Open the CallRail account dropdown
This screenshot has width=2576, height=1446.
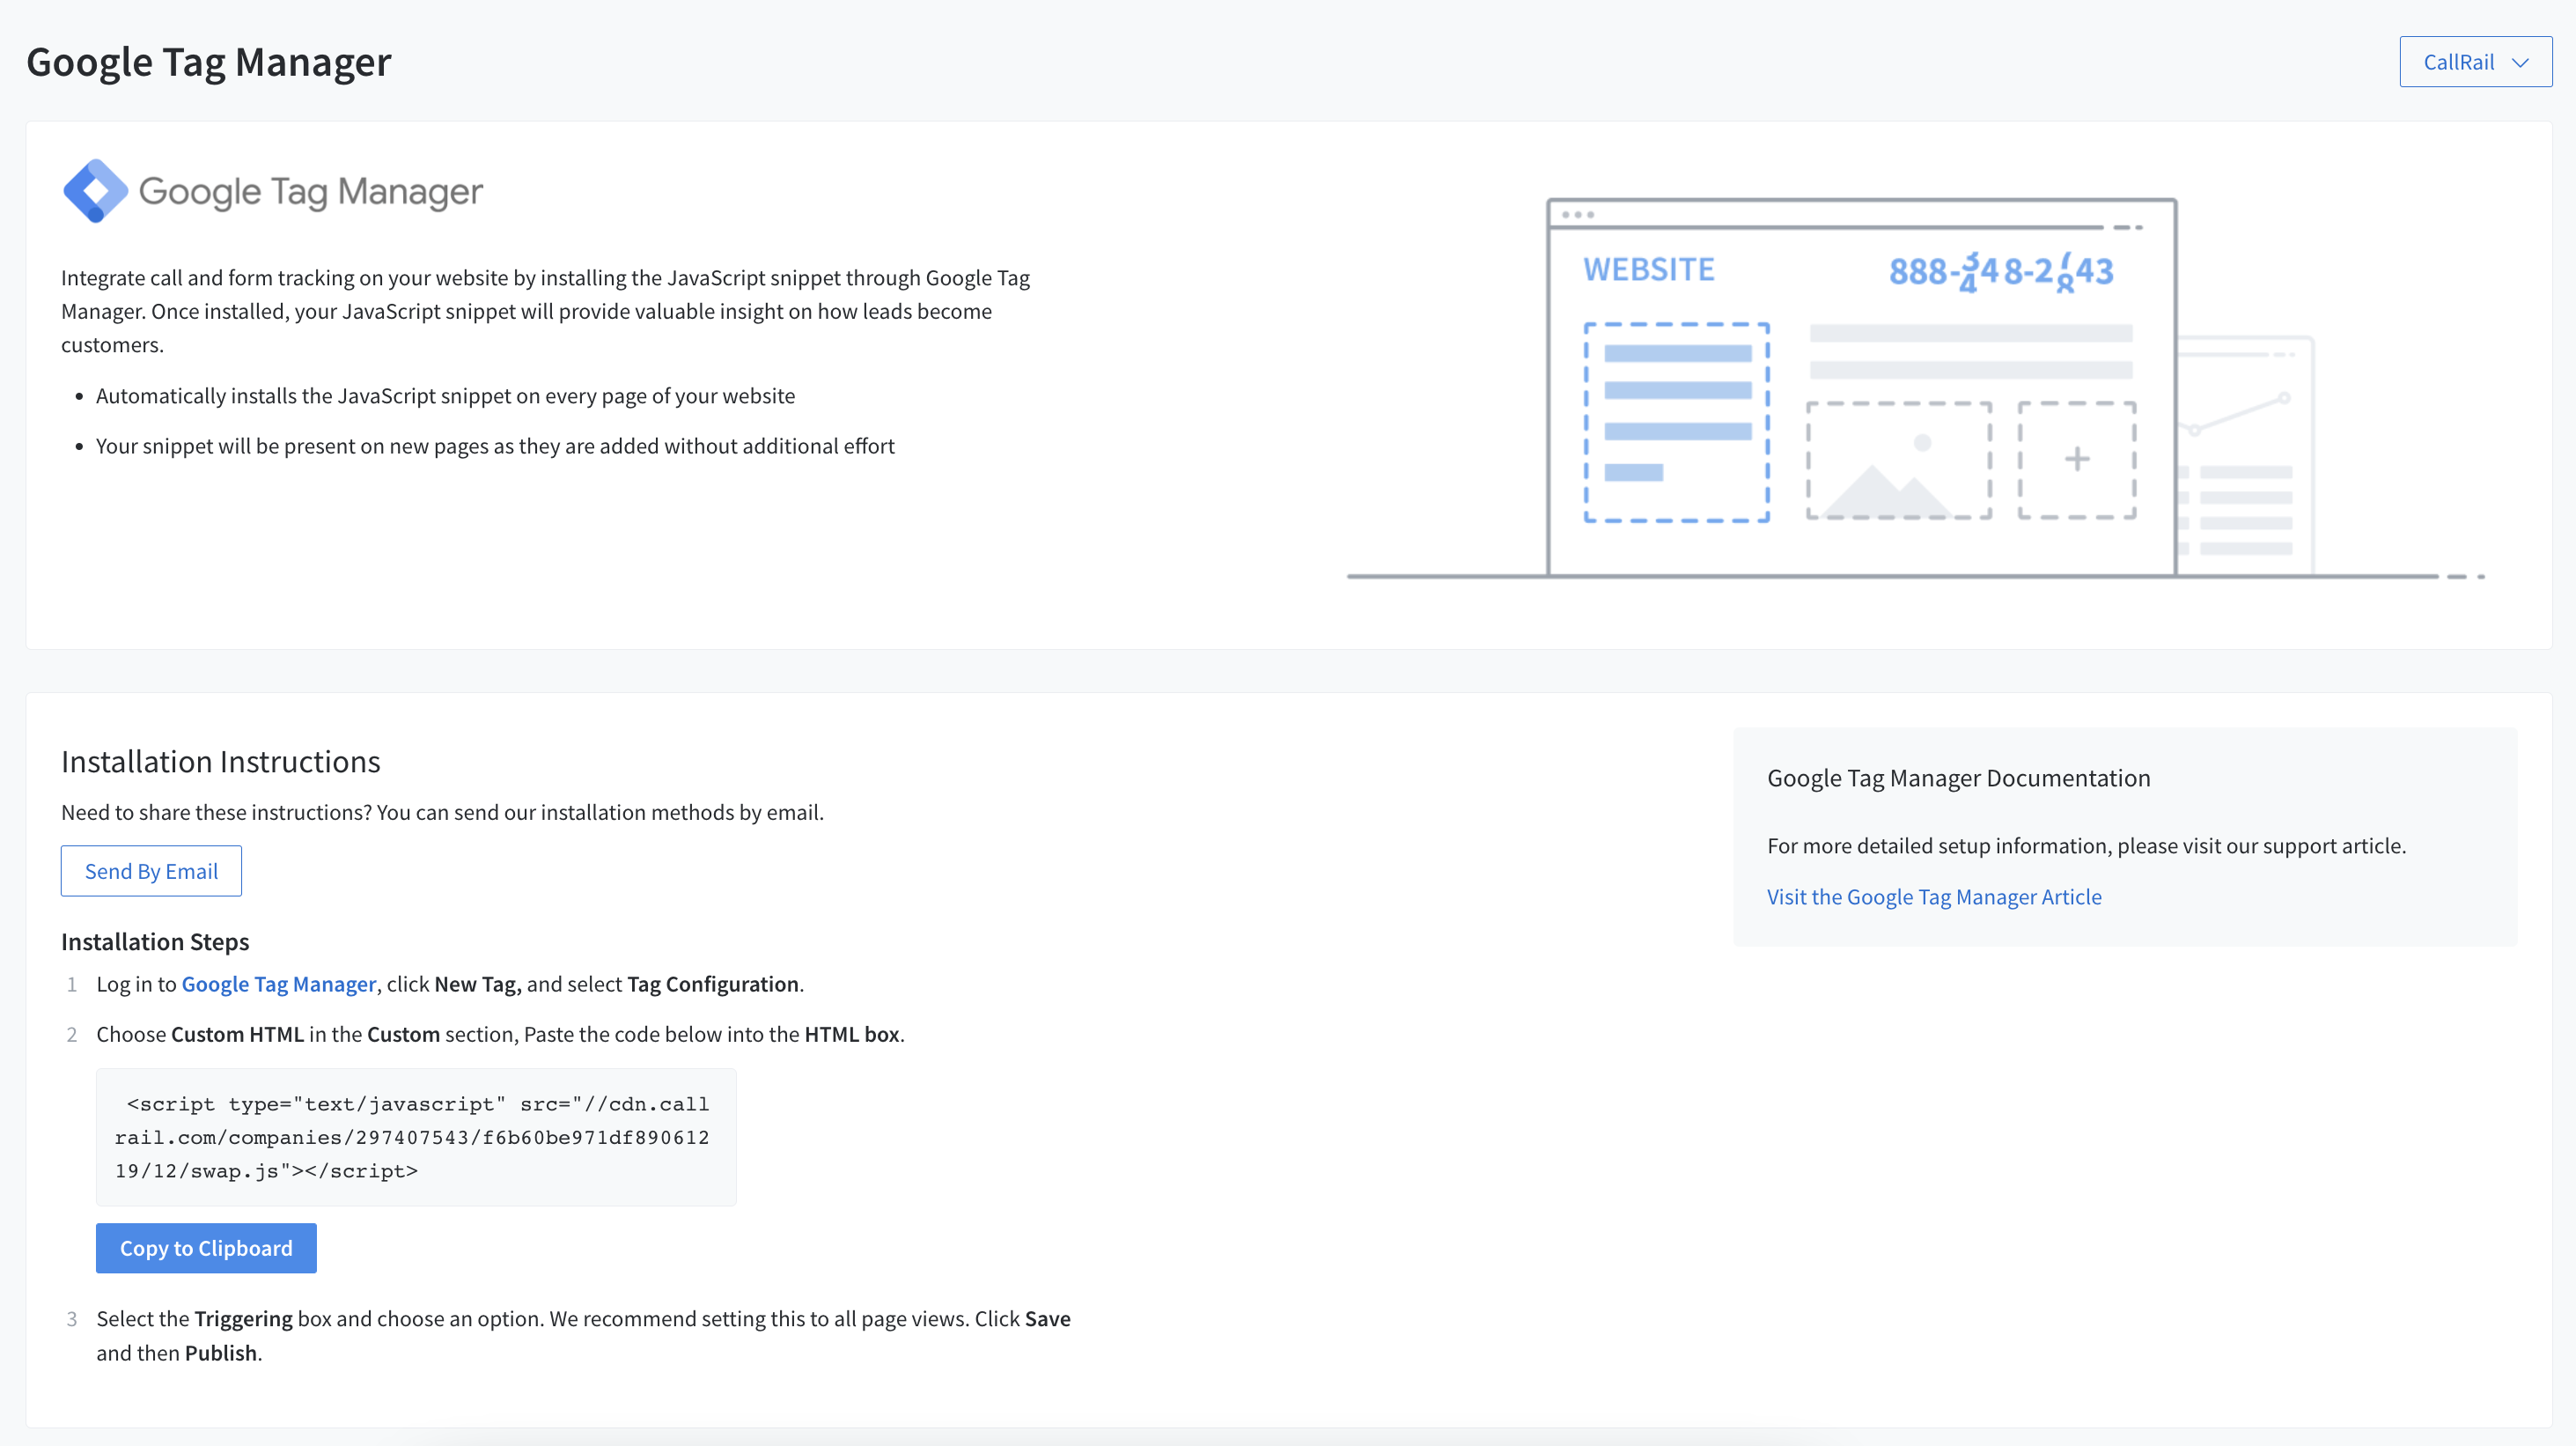2474,62
